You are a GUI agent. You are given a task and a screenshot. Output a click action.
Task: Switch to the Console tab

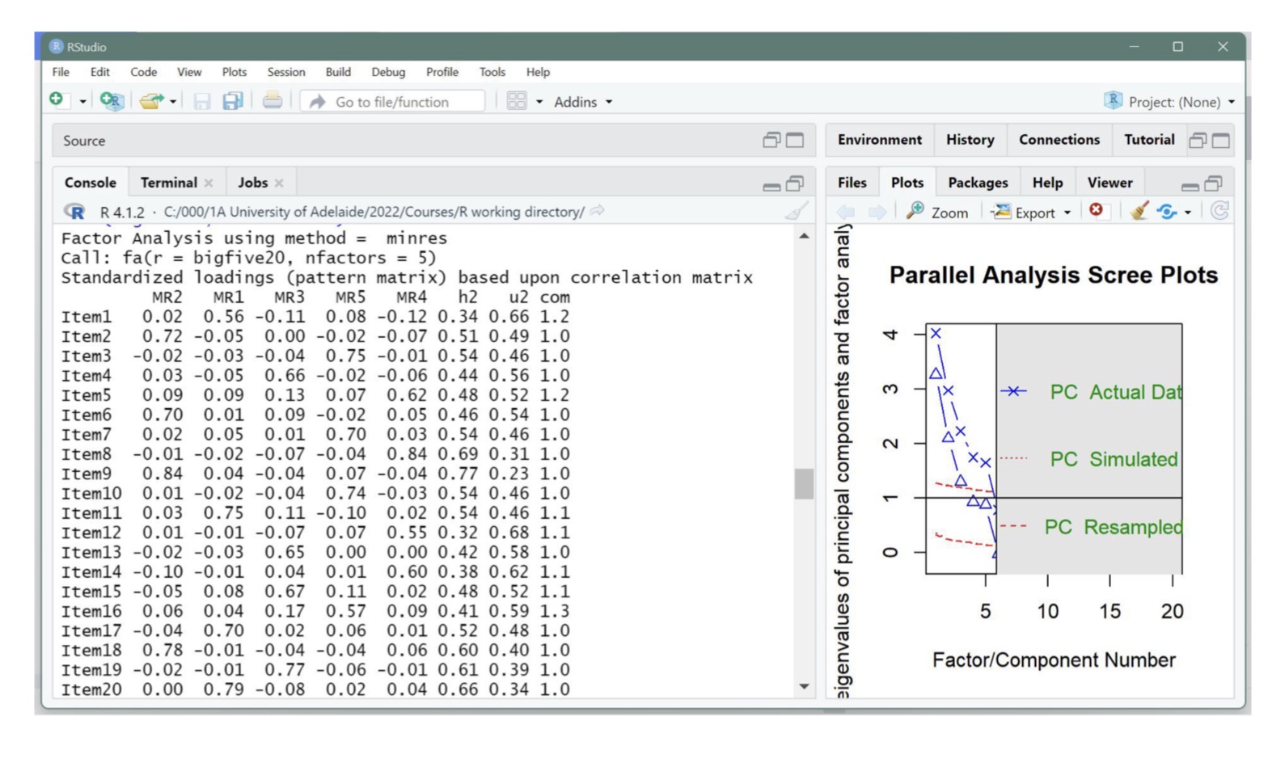coord(91,183)
